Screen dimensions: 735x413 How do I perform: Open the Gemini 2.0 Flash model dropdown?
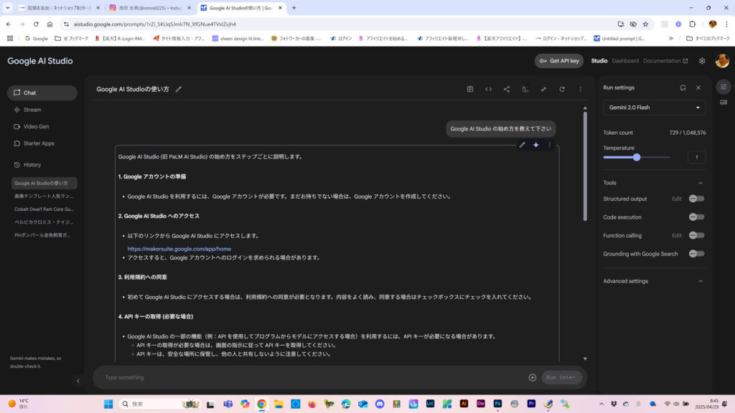point(654,108)
